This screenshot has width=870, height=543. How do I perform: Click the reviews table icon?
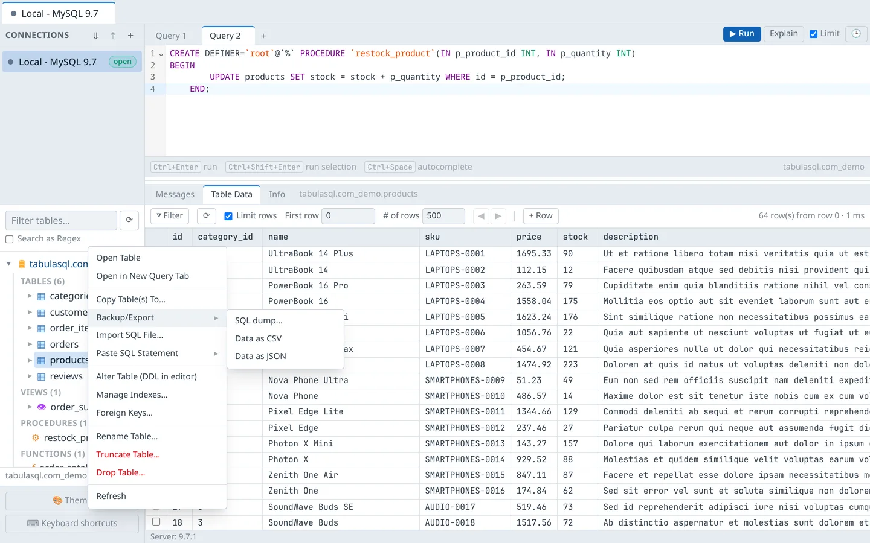click(x=42, y=376)
